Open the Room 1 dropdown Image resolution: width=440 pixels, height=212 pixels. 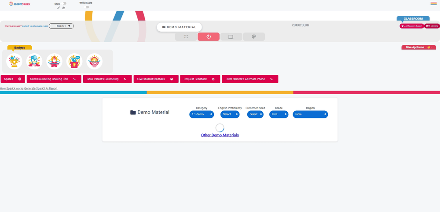coord(61,26)
